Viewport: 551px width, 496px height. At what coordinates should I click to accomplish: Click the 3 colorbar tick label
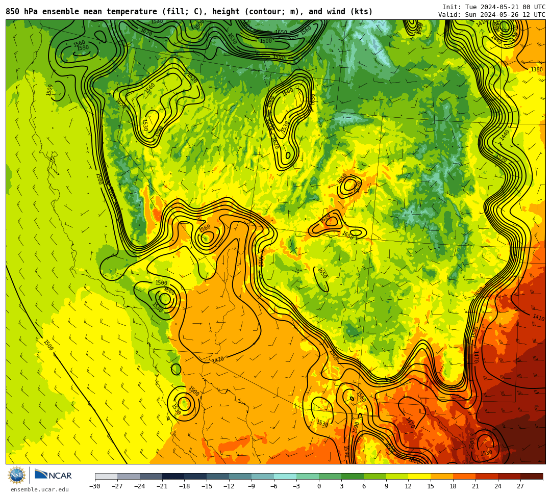coord(341,486)
